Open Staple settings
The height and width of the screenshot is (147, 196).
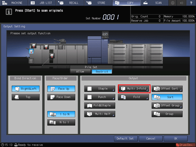[100, 89]
